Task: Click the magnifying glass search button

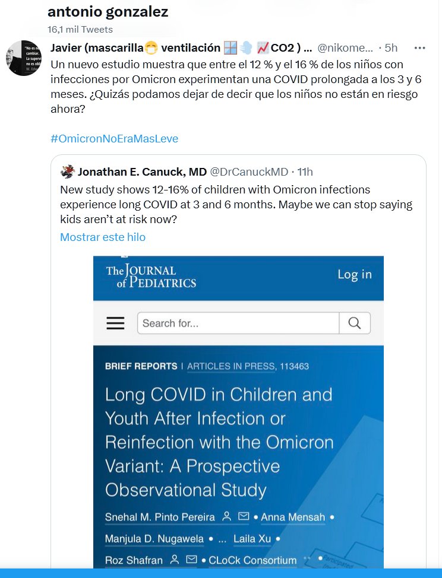Action: pyautogui.click(x=355, y=323)
